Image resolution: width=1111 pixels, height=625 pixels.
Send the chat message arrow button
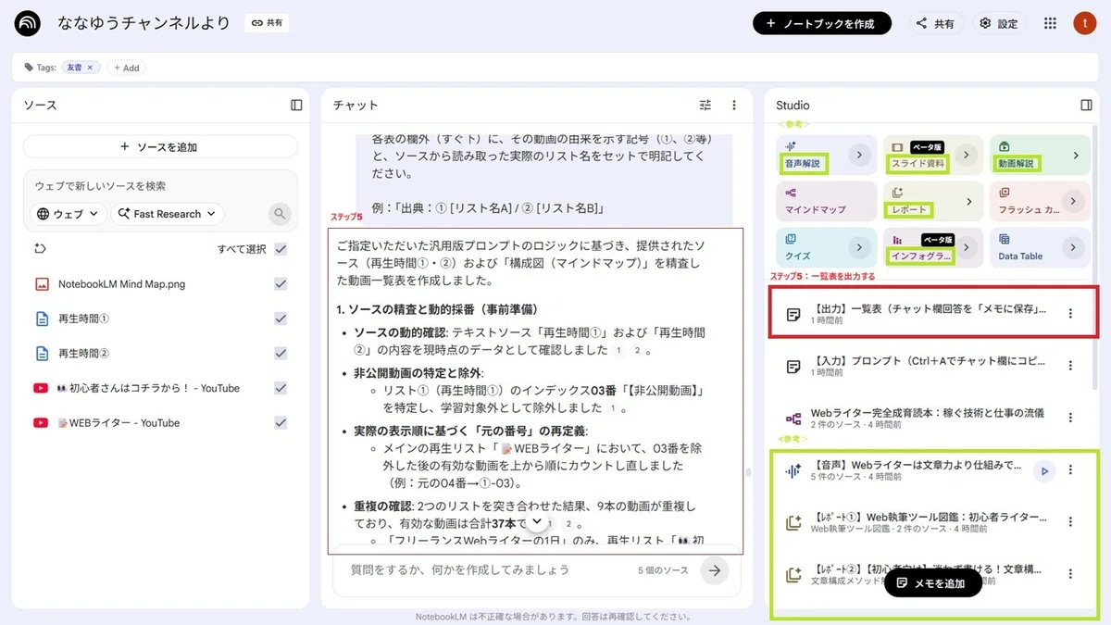click(714, 570)
